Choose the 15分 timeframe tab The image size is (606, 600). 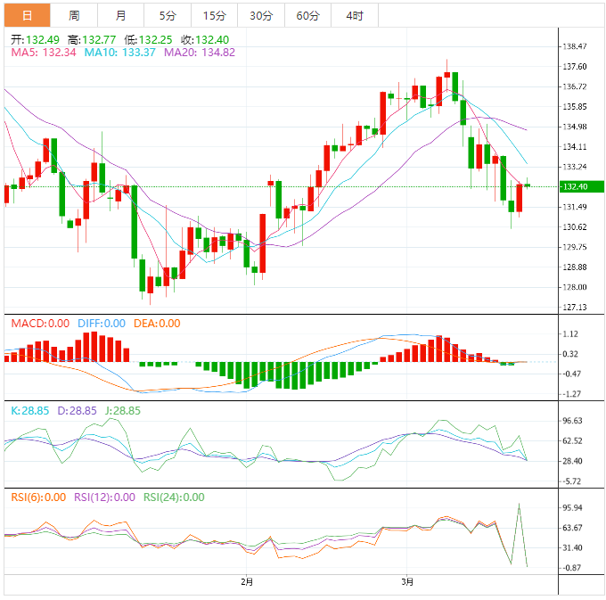click(x=214, y=15)
